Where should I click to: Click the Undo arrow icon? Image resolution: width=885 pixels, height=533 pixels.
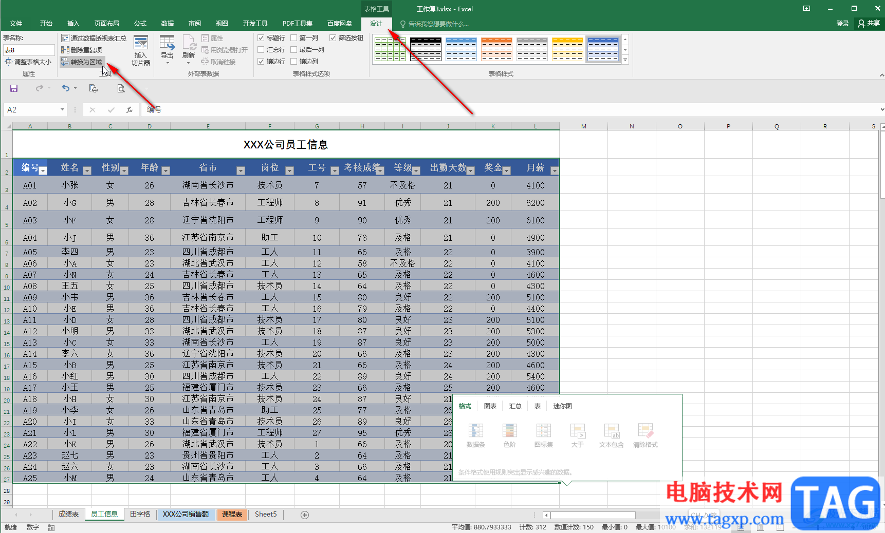coord(66,88)
